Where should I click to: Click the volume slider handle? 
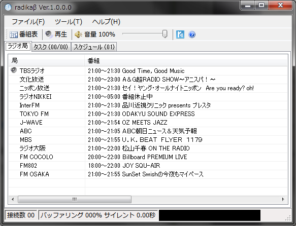[x=165, y=34]
